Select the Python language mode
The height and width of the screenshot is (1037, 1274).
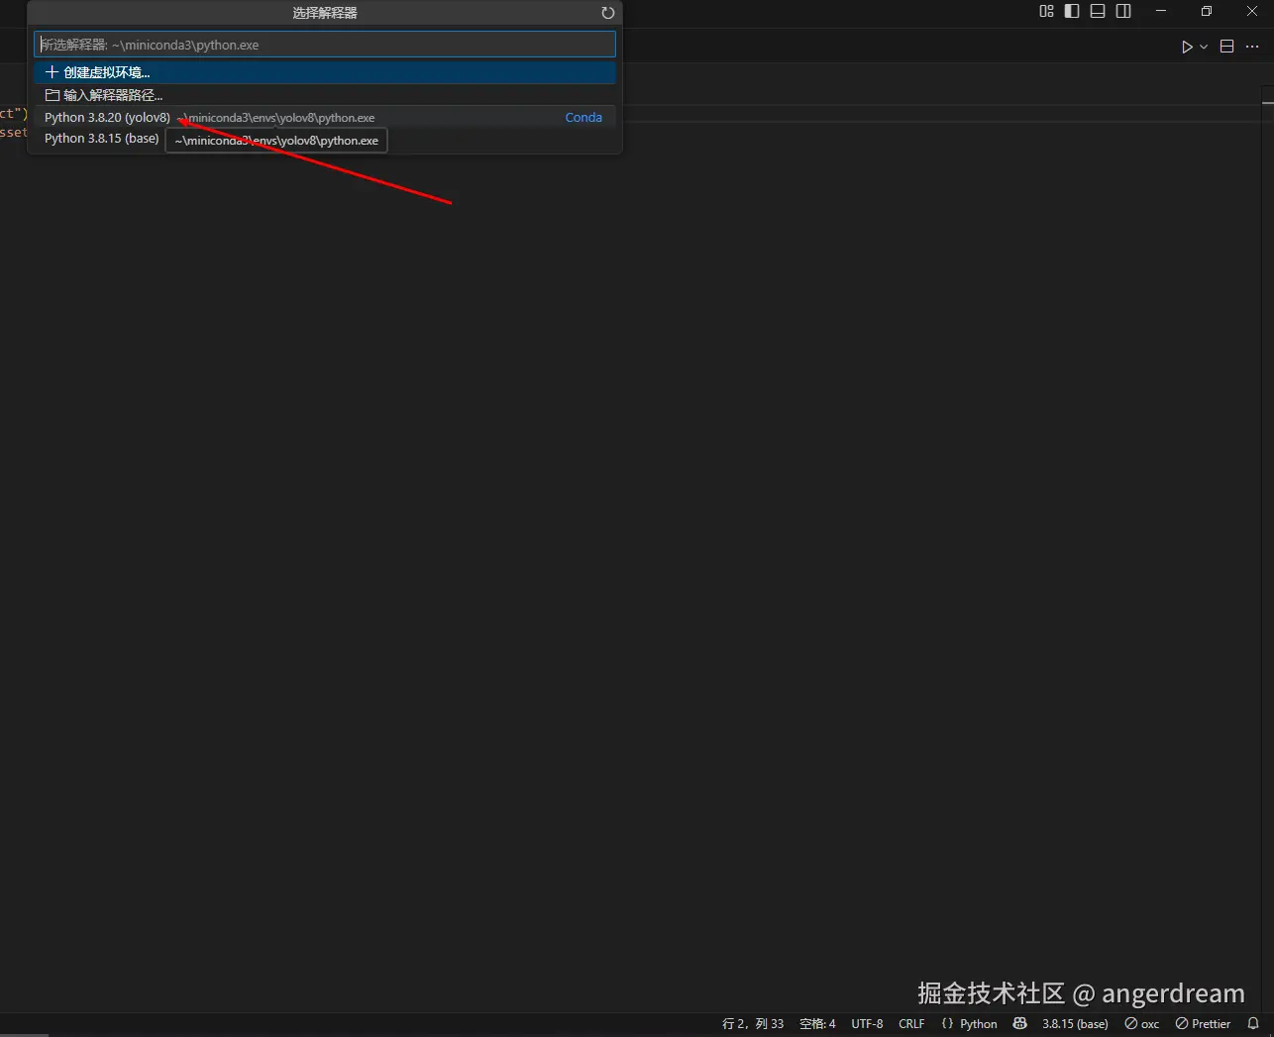(978, 1024)
